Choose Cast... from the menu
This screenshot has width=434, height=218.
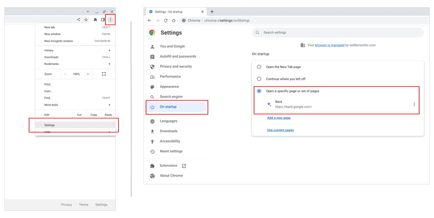coord(75,91)
